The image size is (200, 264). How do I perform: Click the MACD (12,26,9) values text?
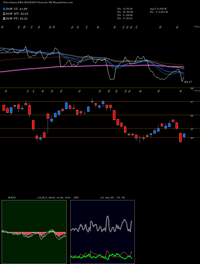(x=54, y=198)
